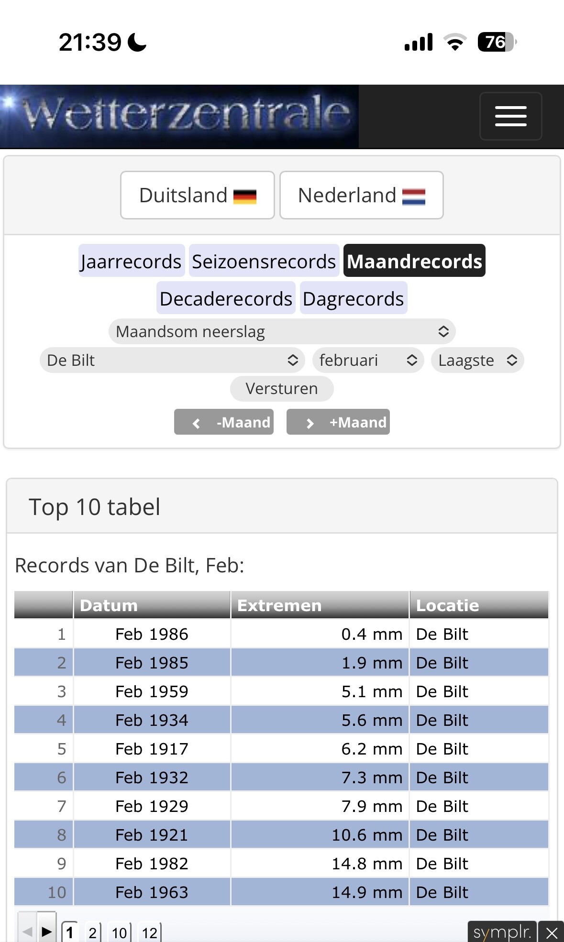The height and width of the screenshot is (942, 564).
Task: Jump to table page 2
Action: pyautogui.click(x=92, y=932)
